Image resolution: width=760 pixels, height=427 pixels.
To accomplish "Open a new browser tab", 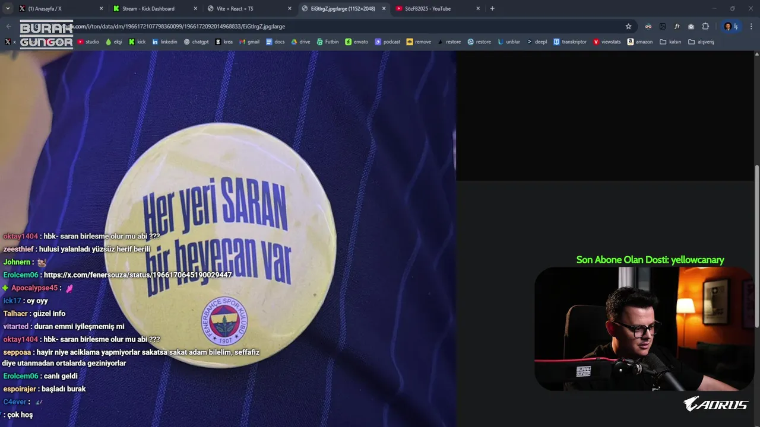I will pyautogui.click(x=492, y=8).
